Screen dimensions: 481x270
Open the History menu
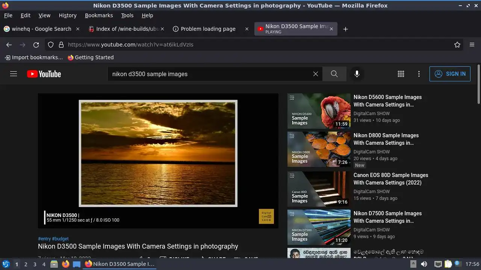coord(68,15)
